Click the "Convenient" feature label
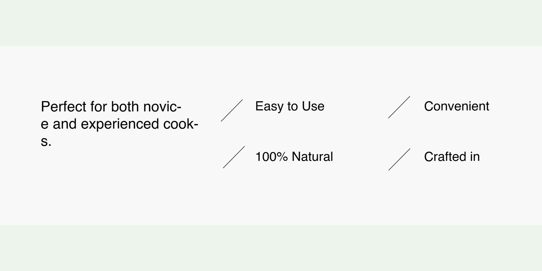The image size is (542, 271). click(456, 106)
